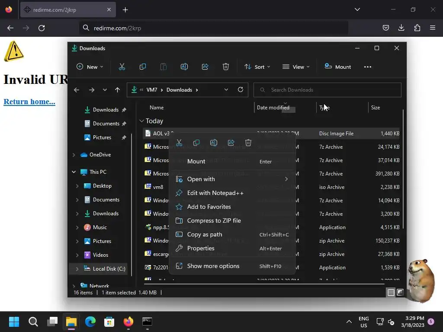This screenshot has height=332, width=443.
Task: Click the Cut icon in Explorer toolbar
Action: click(122, 67)
